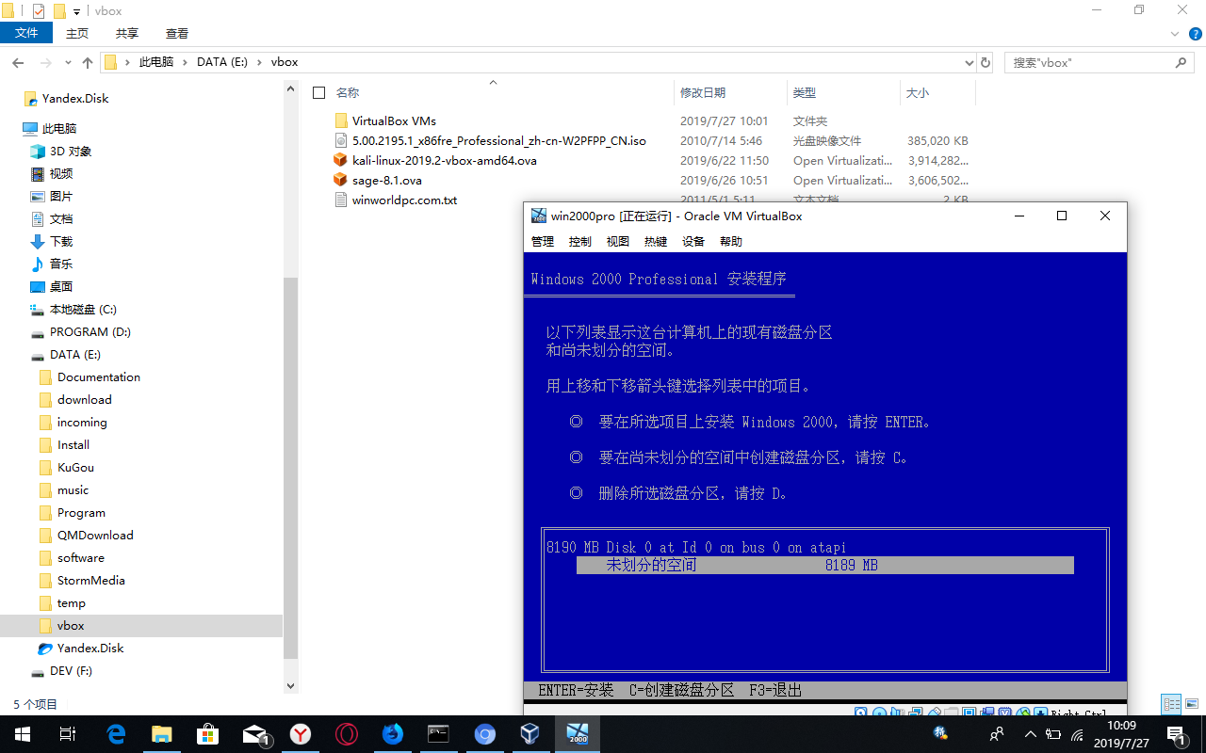Launch Microsoft Edge from taskbar

pyautogui.click(x=116, y=733)
